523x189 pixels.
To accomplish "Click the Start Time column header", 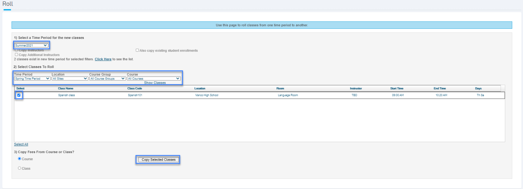I will (x=396, y=88).
